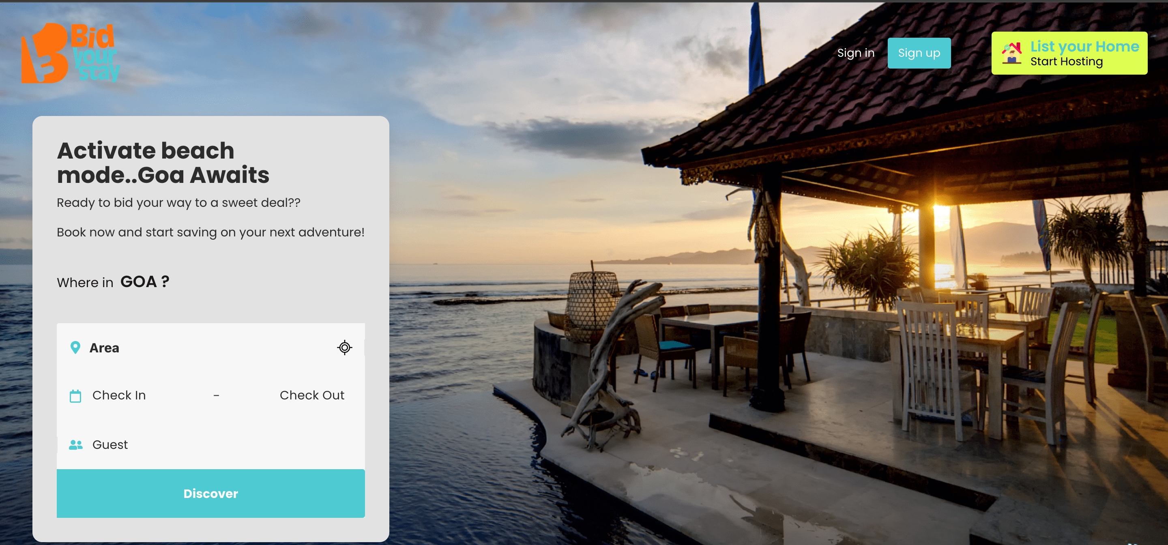
Task: Open the Area location field
Action: [211, 348]
